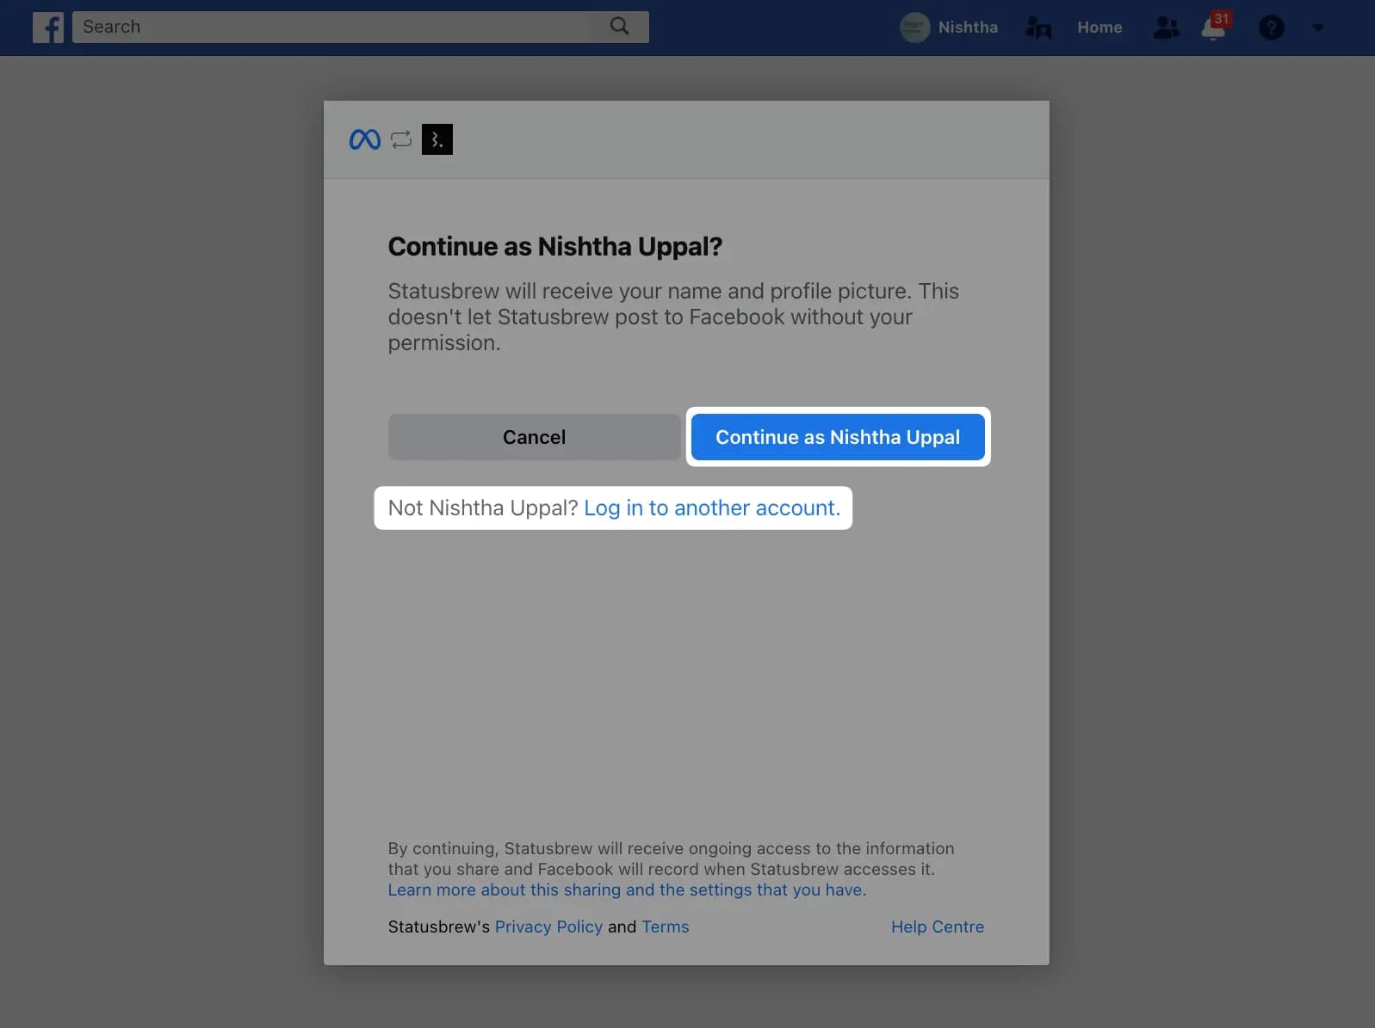1375x1028 pixels.
Task: Click the 'Continue as Nishtha Uppal?' heading
Action: [x=554, y=247]
